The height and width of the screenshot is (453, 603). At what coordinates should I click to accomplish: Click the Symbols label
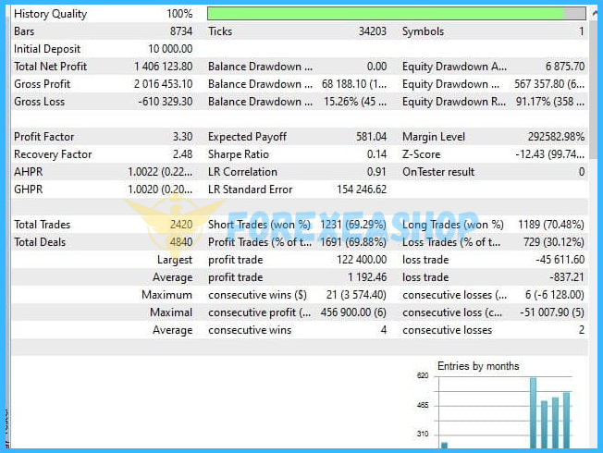pyautogui.click(x=423, y=31)
